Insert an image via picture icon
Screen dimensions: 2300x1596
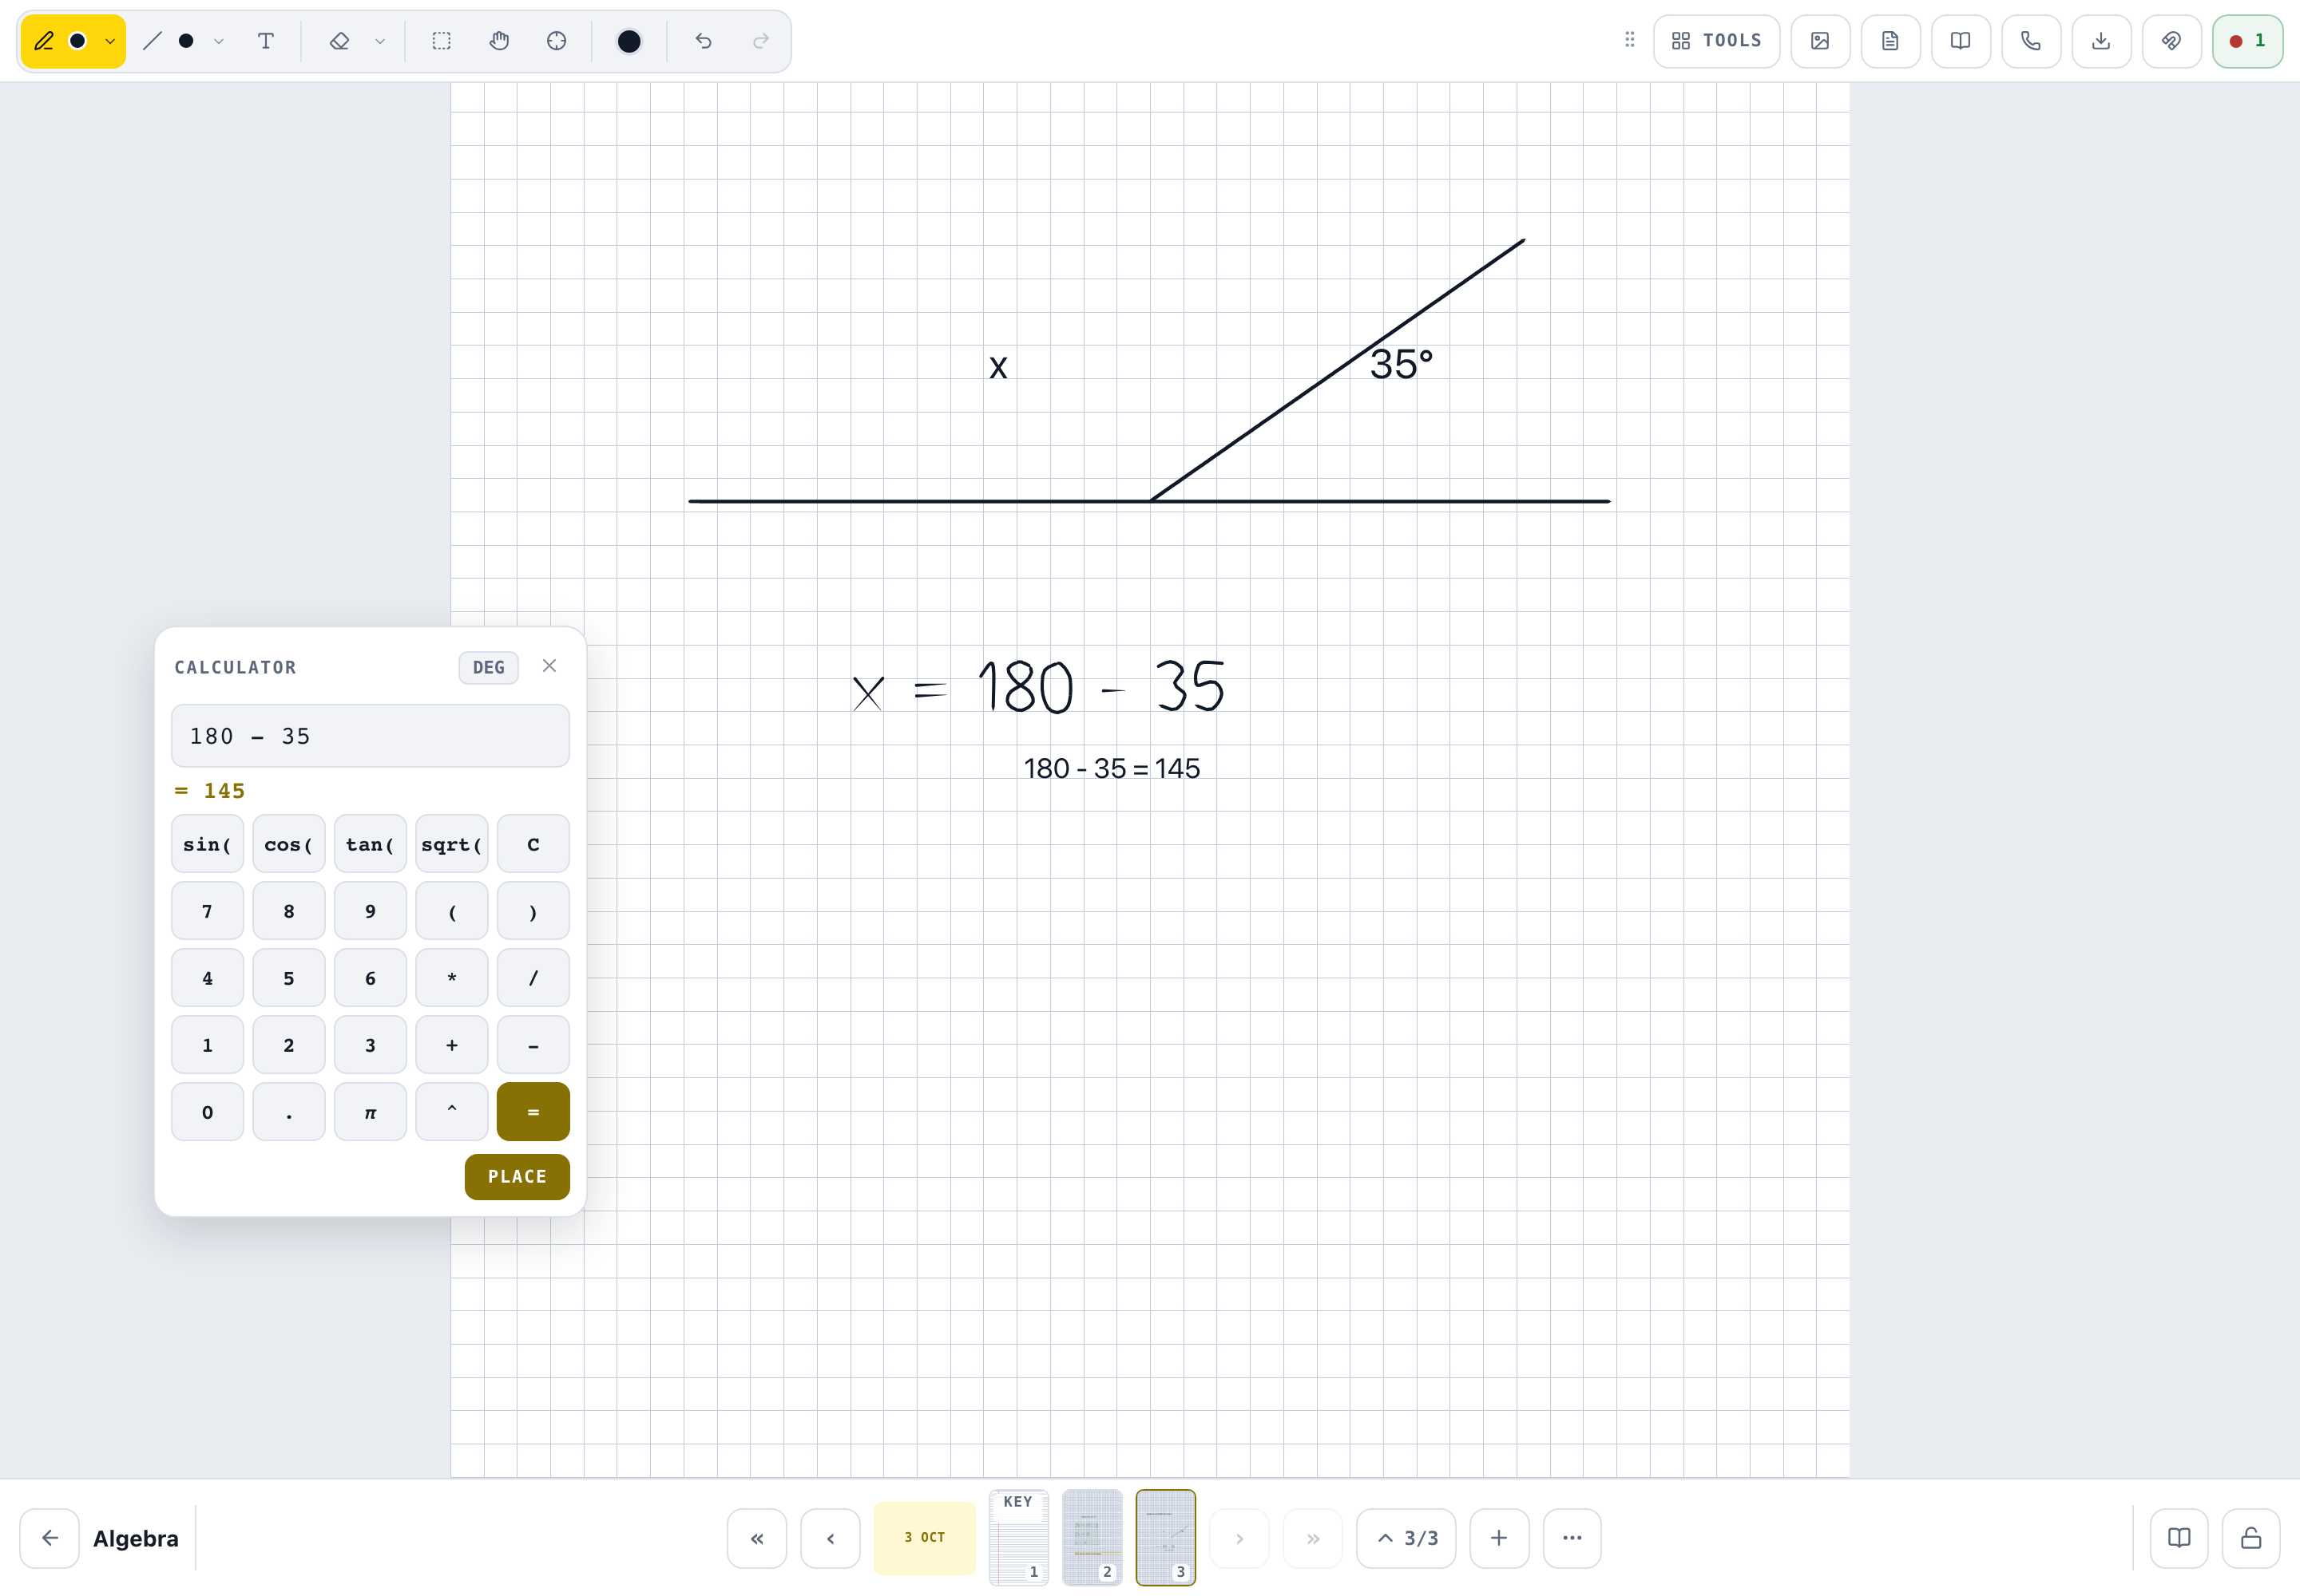1819,41
